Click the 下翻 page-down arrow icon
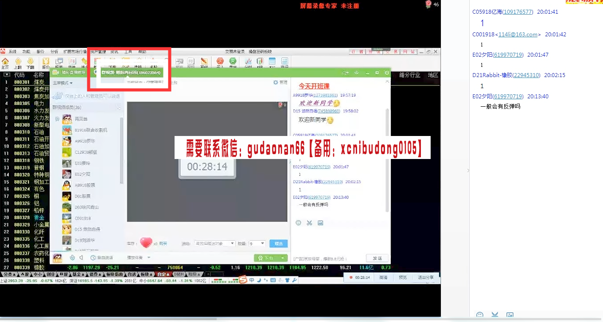 click(x=30, y=62)
